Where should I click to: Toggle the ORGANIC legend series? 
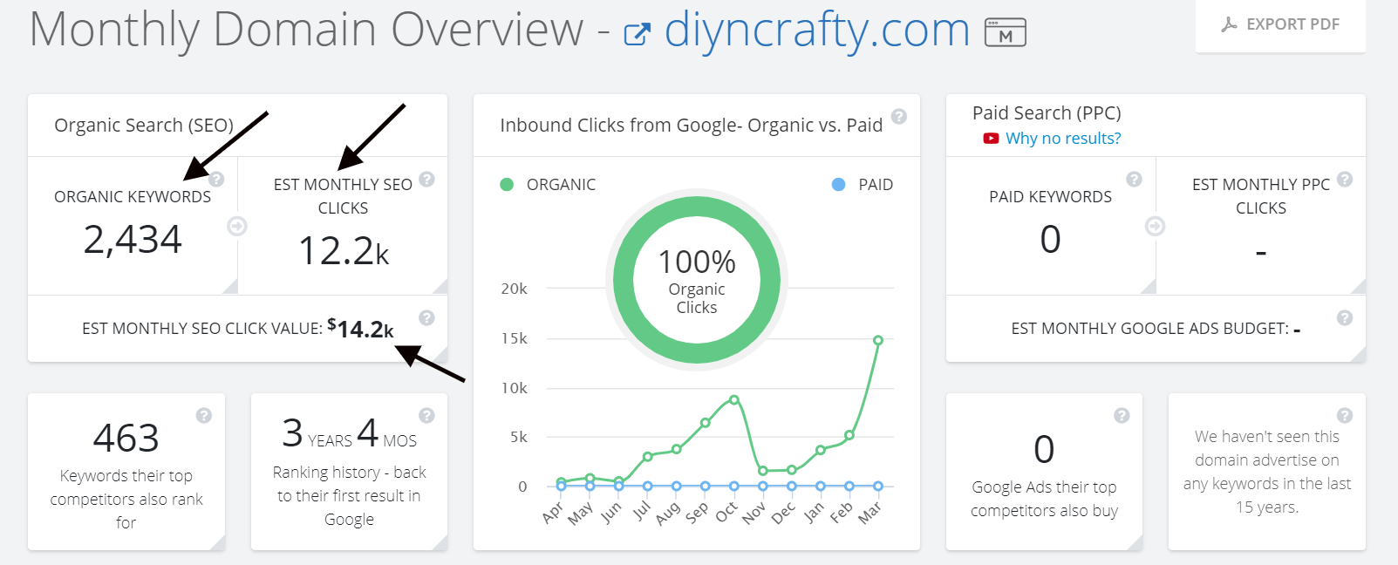point(548,185)
